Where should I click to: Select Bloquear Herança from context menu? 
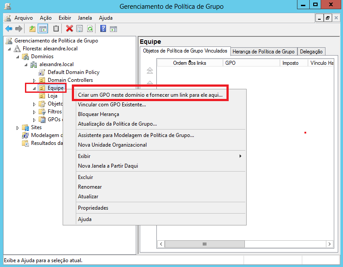click(161, 114)
